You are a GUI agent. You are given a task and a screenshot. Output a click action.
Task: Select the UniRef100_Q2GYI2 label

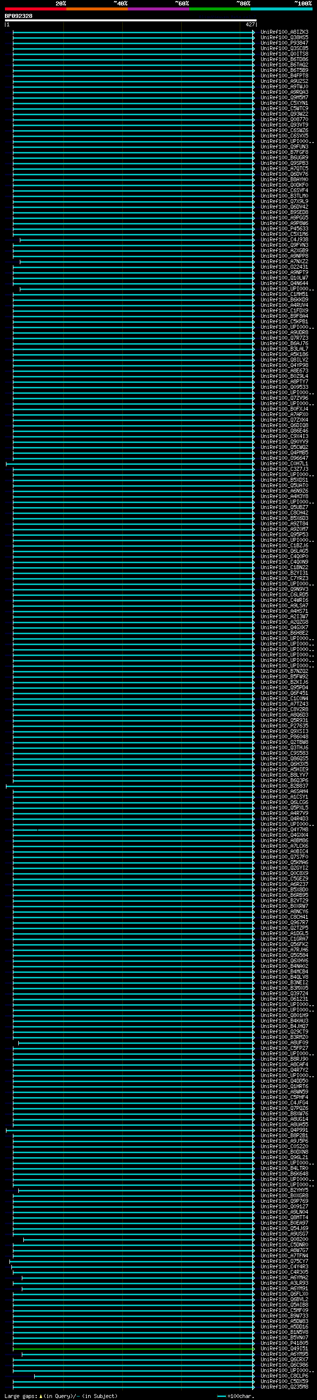(x=284, y=868)
